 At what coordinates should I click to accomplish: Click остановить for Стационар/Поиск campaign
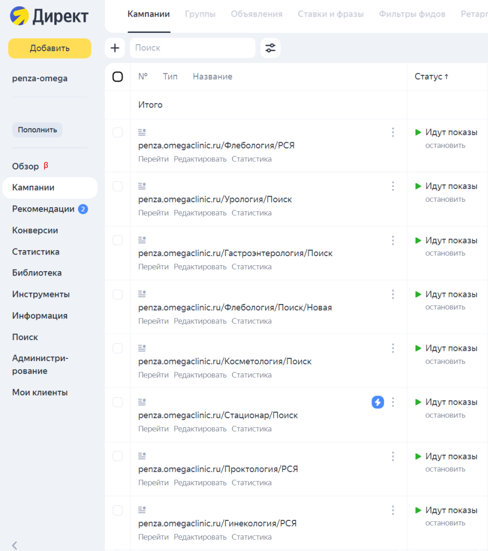tap(445, 415)
